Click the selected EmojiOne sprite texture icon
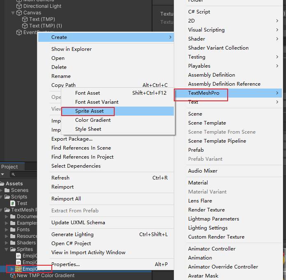Screen dimensions: 286x280 pyautogui.click(x=18, y=269)
